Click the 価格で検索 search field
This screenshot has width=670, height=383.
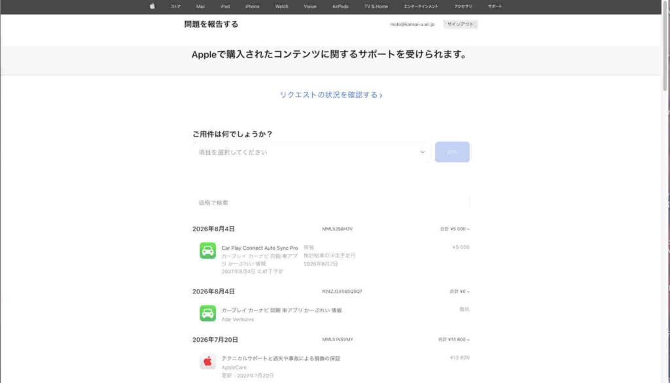[331, 203]
